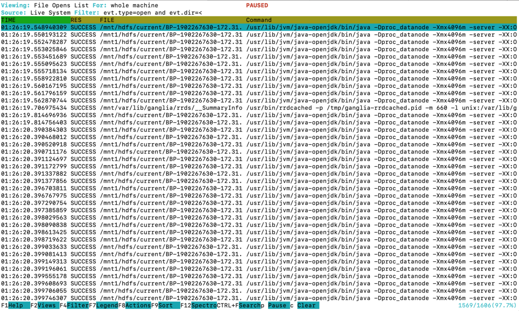This screenshot has width=519, height=311.
Task: Select row with time 01:26:19.552478287
Action: 259,42
